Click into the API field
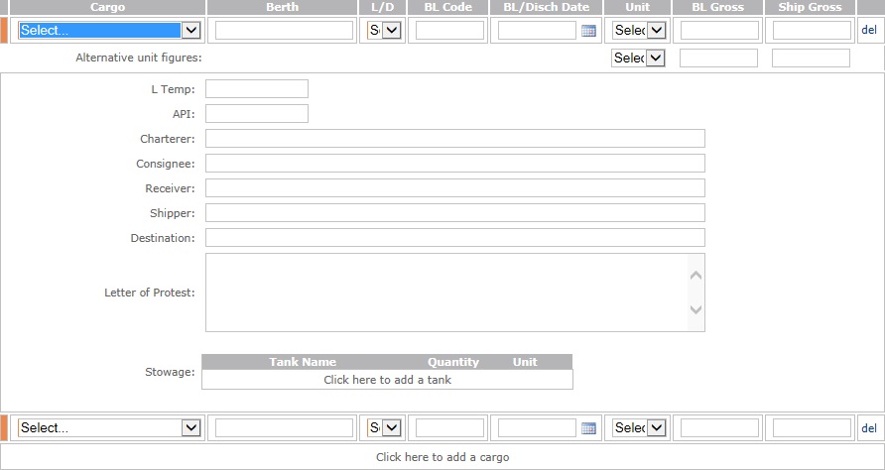The image size is (885, 470). coord(257,114)
